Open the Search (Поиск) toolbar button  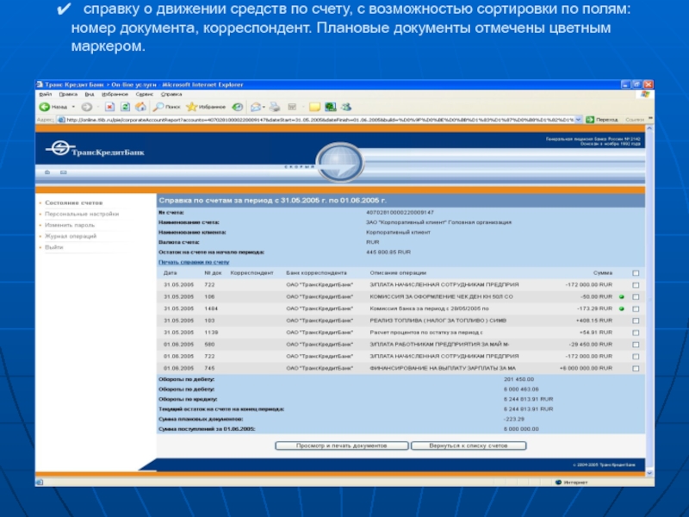point(165,106)
